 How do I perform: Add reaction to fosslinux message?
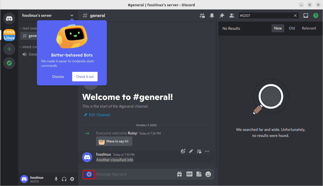point(183,151)
